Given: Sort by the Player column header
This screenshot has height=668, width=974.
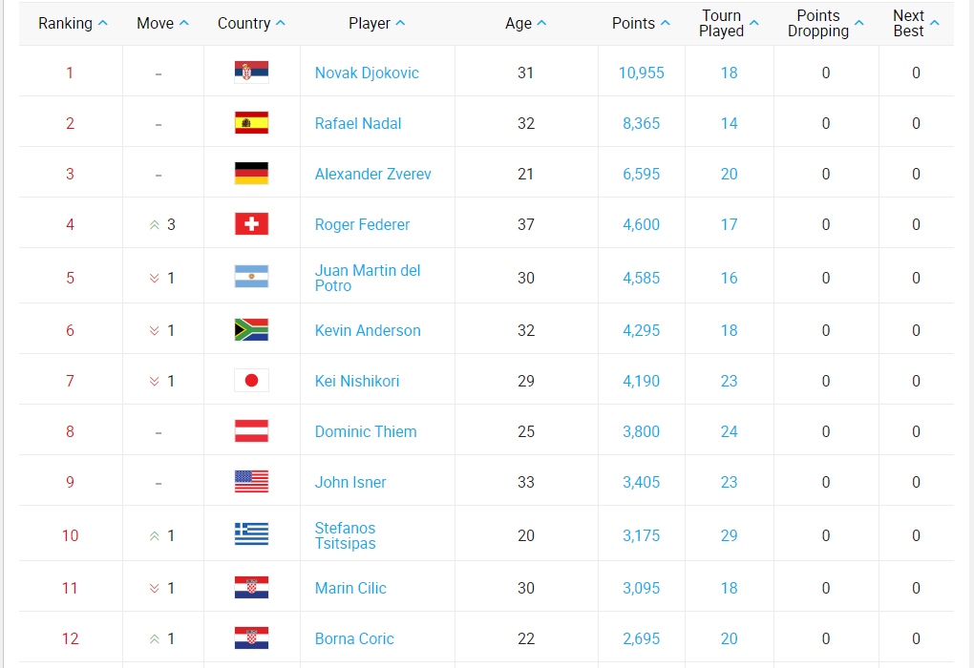Looking at the screenshot, I should pyautogui.click(x=376, y=23).
